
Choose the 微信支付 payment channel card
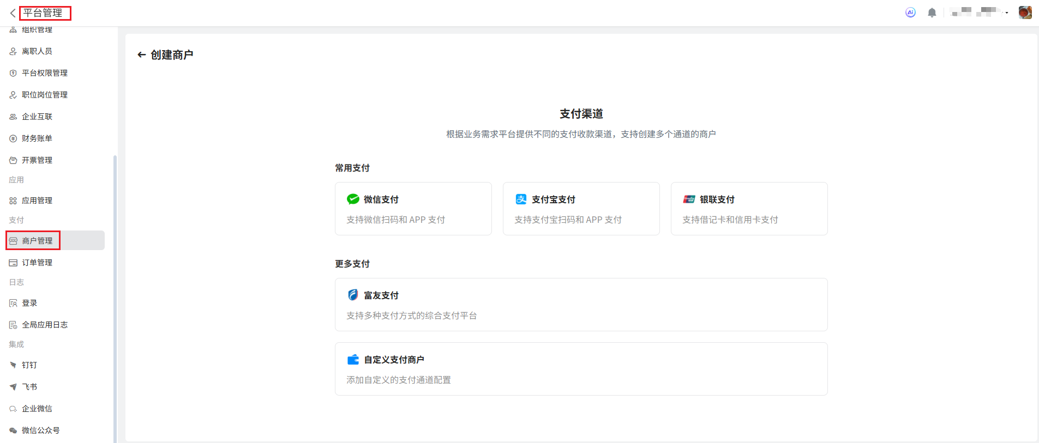(413, 209)
